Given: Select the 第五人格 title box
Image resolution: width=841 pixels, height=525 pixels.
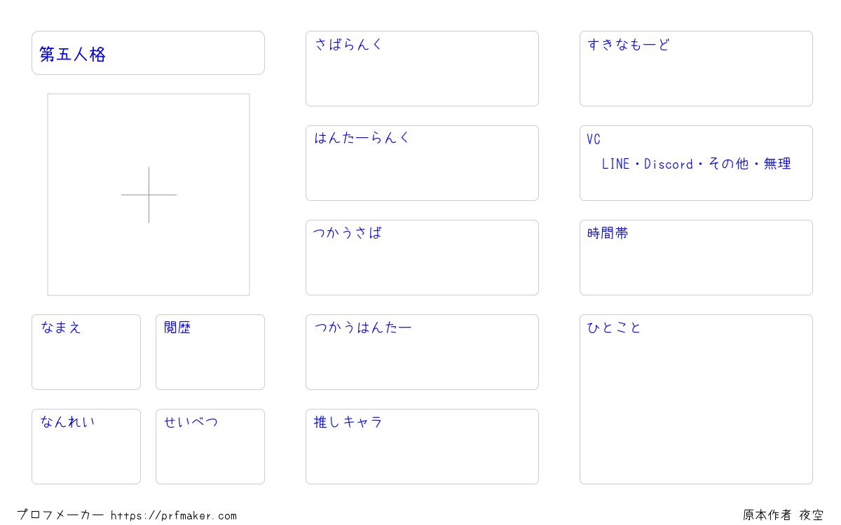Looking at the screenshot, I should pos(148,52).
